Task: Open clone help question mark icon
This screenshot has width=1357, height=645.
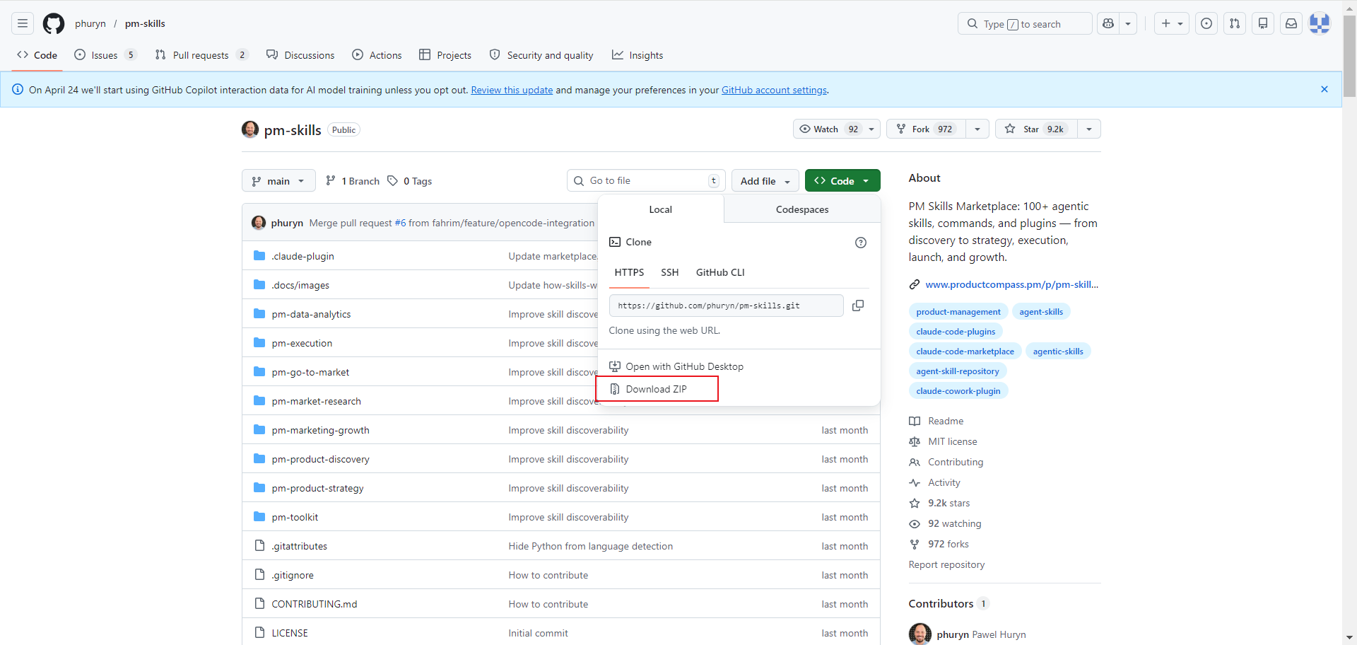Action: [x=861, y=243]
